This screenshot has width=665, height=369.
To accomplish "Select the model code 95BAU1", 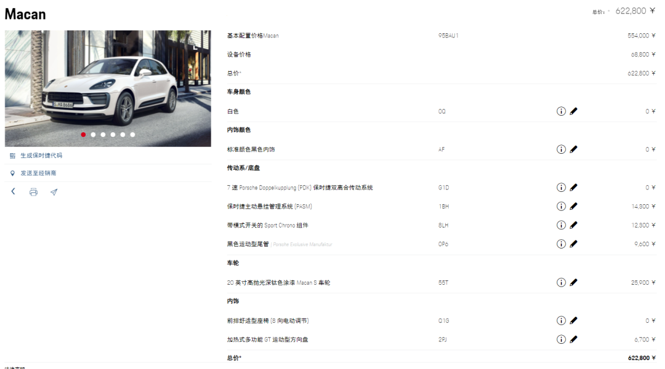I will 448,36.
